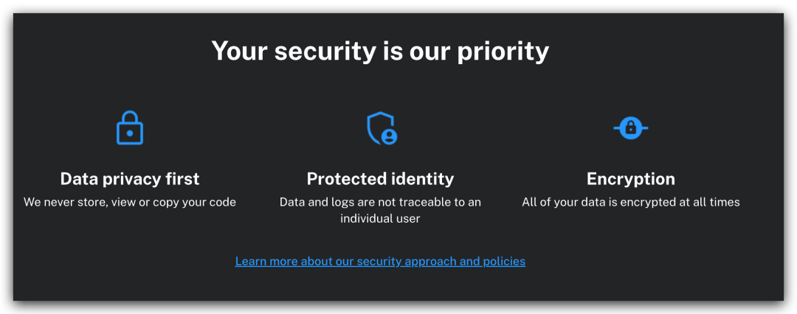This screenshot has height=314, width=797.
Task: Select the "Data privacy first" heading
Action: point(130,179)
